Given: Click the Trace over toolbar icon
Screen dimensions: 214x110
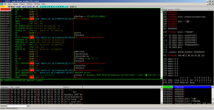Looking at the screenshot, I should pyautogui.click(x=30, y=7).
